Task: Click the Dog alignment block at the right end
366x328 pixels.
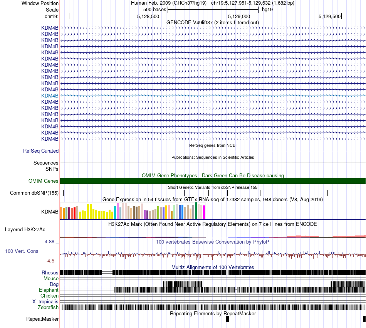Action: [348, 284]
